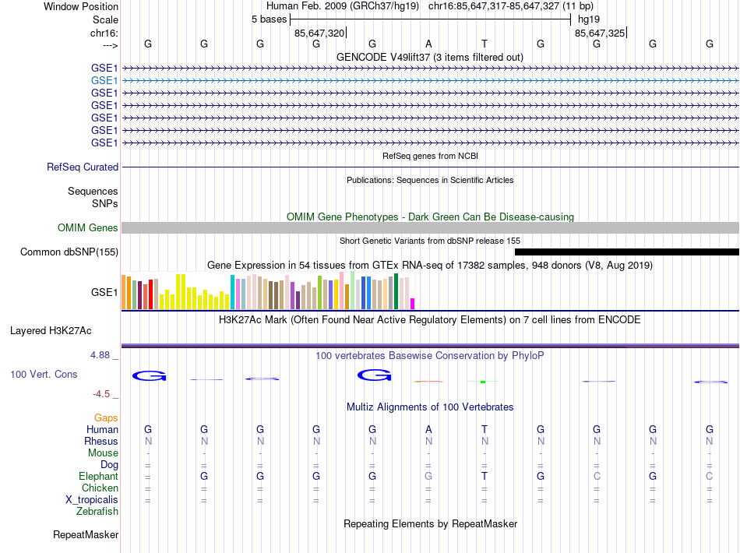
Task: Click base A in the top sequence ruler
Action: tap(428, 44)
